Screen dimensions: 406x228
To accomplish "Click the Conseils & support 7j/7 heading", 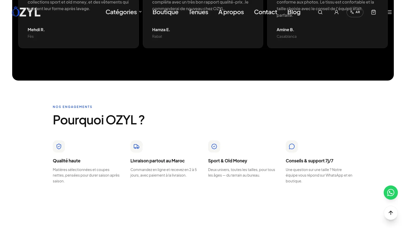I will point(310,161).
